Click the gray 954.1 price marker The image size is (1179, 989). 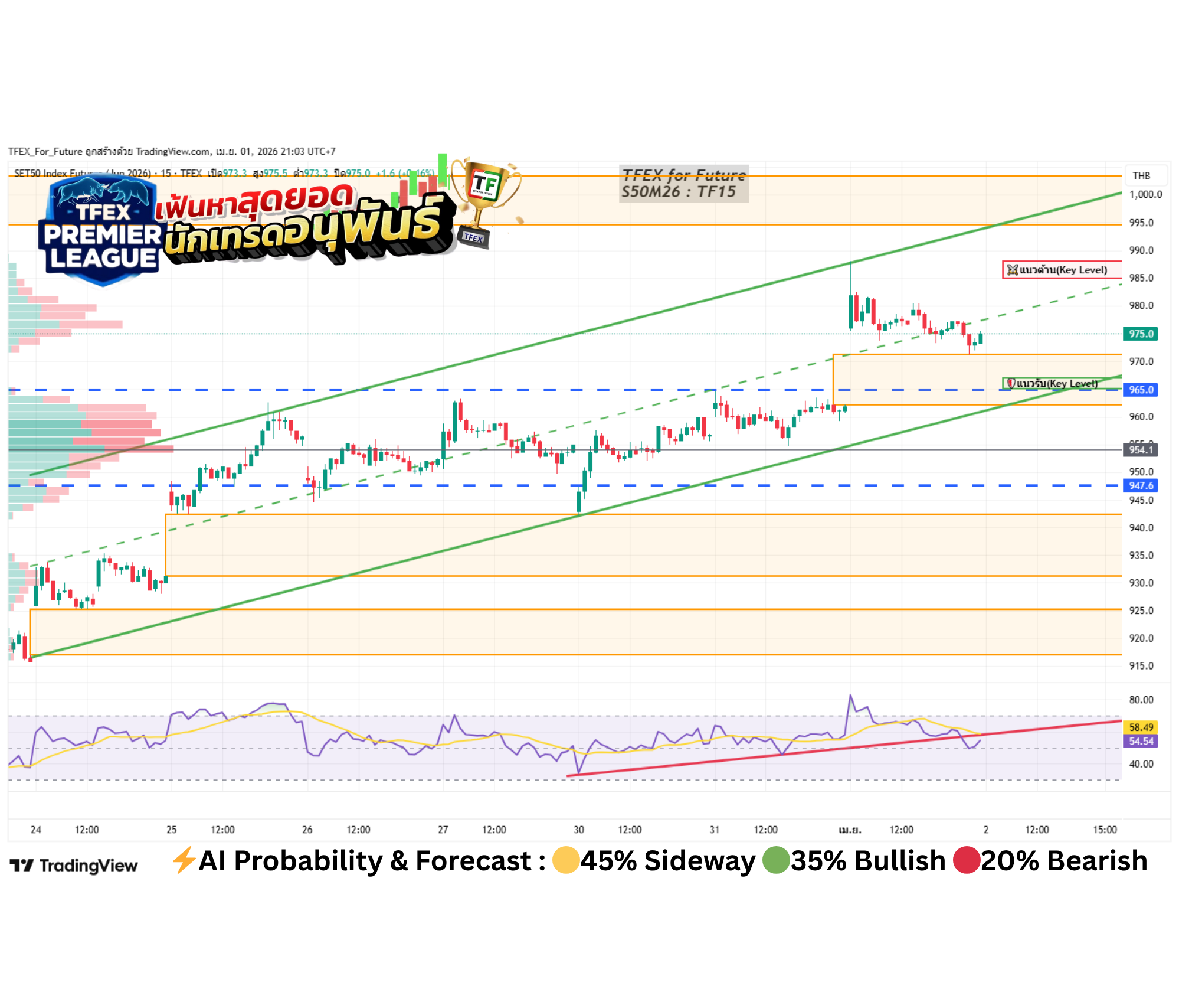point(1140,450)
